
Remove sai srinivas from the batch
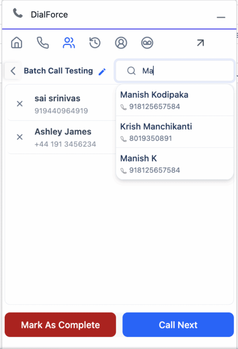point(20,104)
